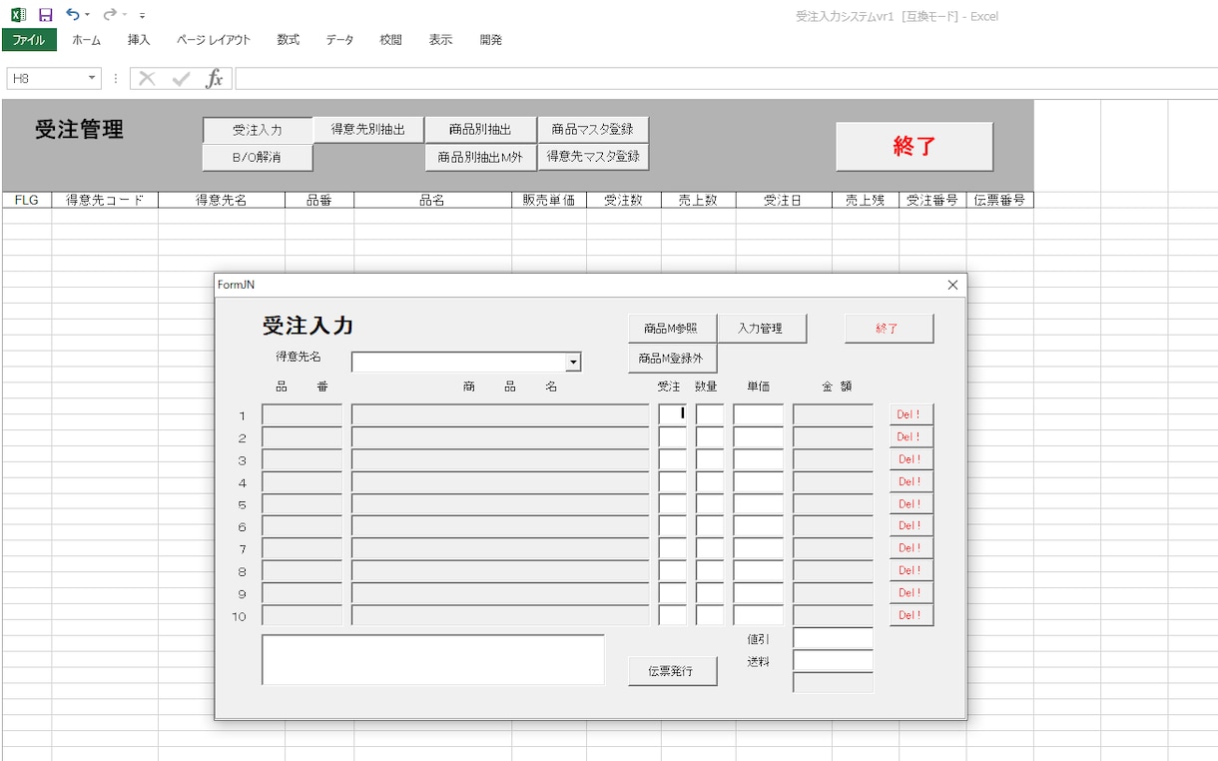Click the 単価 input box in row 1
Screen dimensions: 1218x761
(759, 414)
